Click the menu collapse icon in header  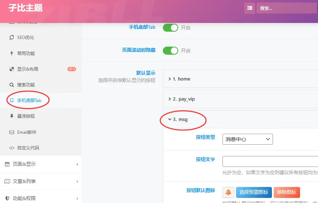250,8
